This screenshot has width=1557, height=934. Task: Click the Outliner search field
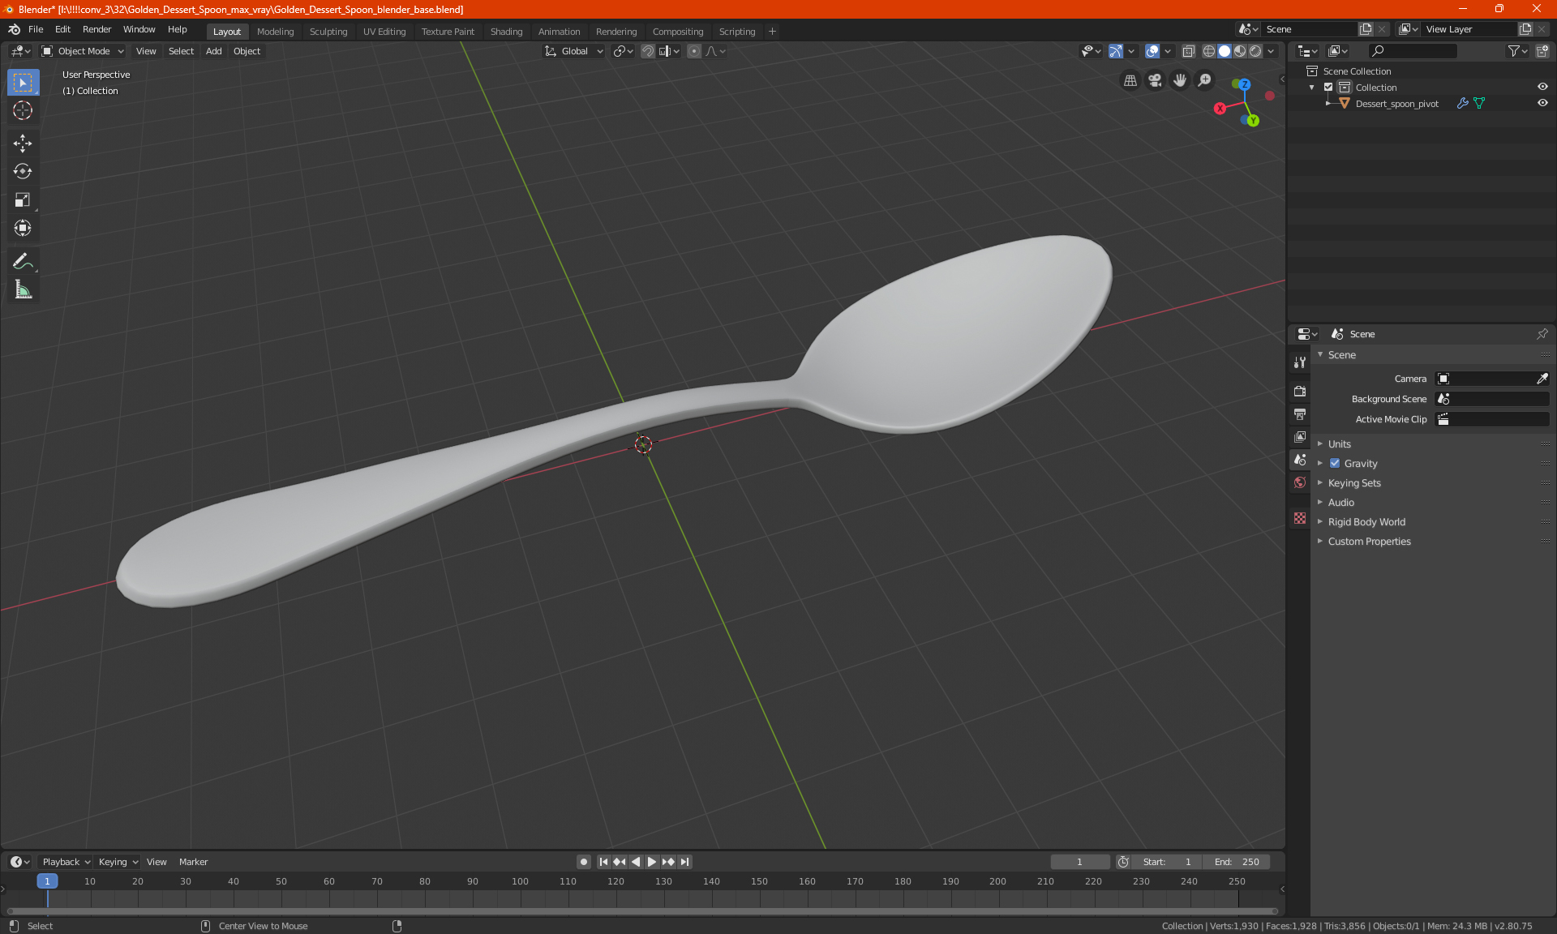(1412, 51)
